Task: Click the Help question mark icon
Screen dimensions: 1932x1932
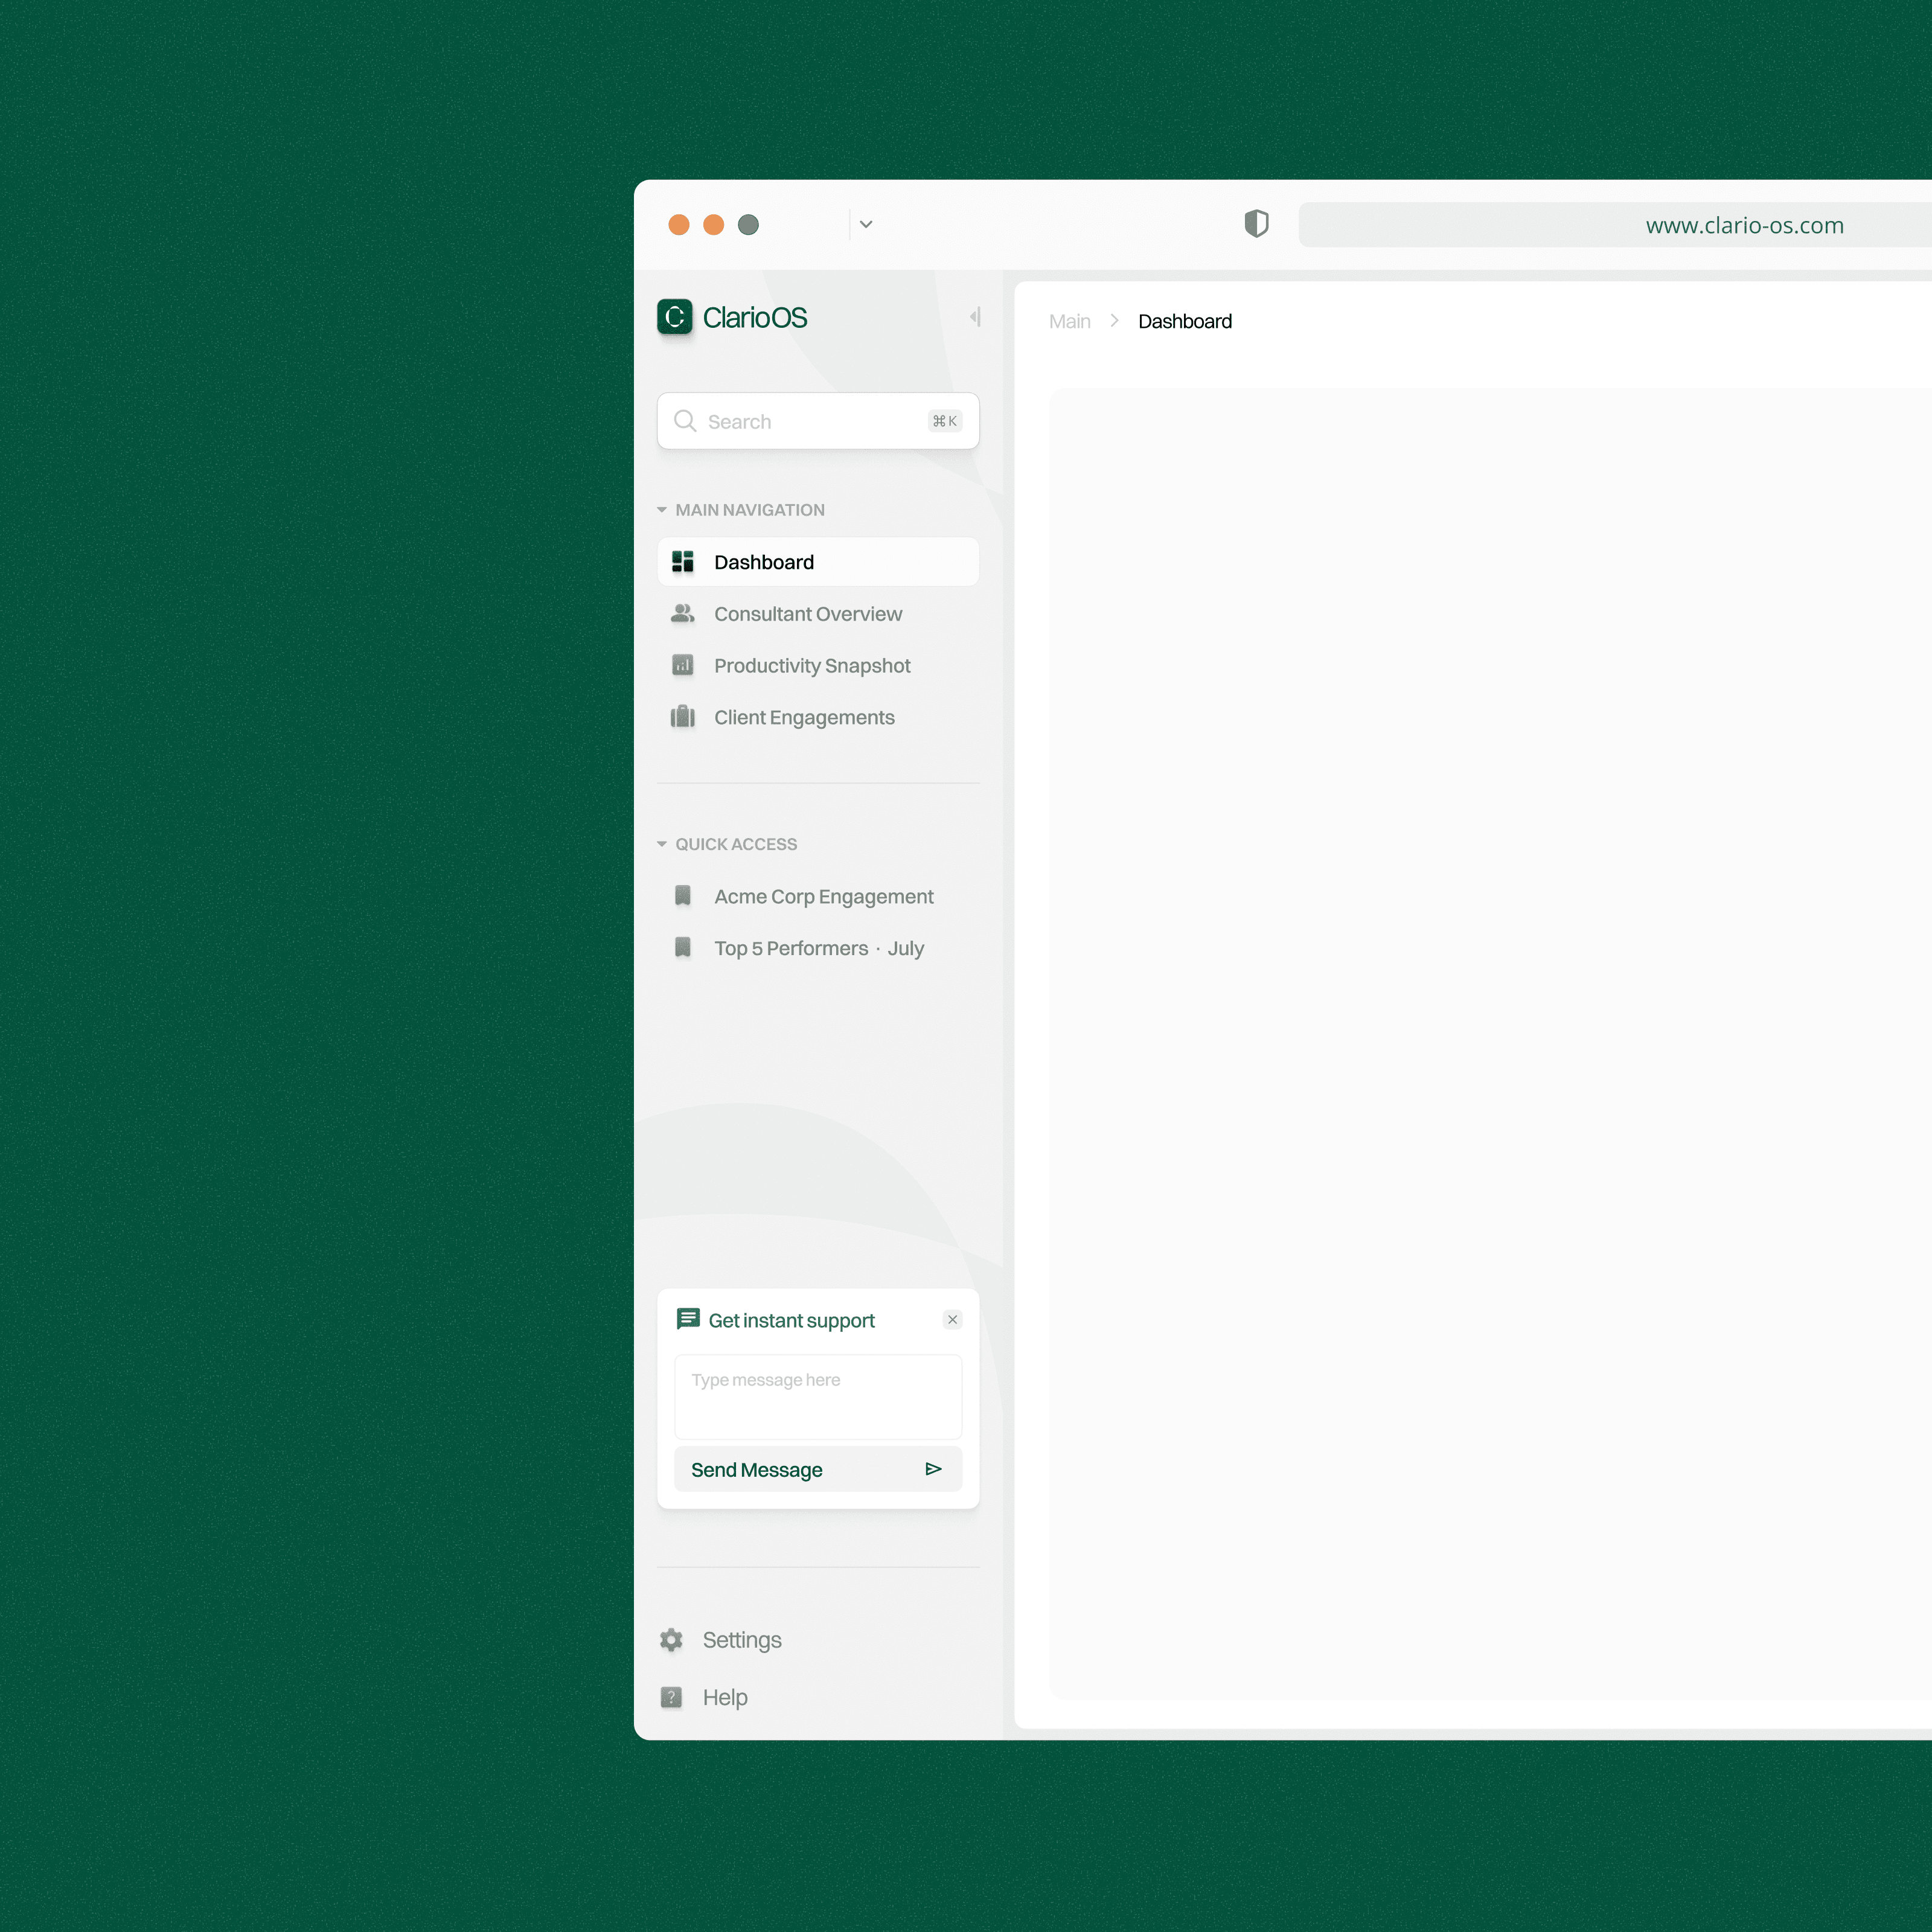Action: pyautogui.click(x=671, y=1697)
